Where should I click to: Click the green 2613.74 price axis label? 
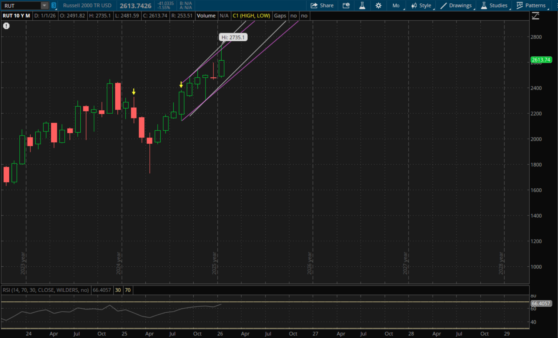(x=541, y=60)
